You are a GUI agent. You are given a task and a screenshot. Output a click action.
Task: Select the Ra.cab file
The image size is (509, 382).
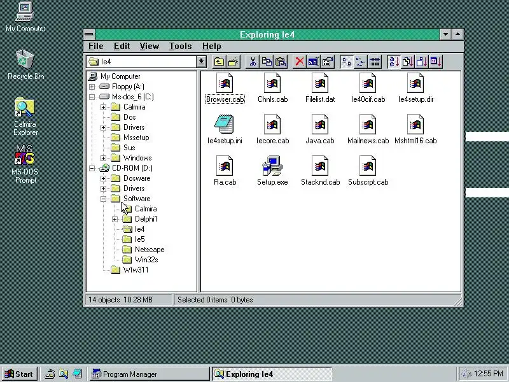[225, 171]
